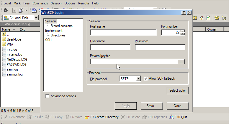Screen dimensions: 229x124
Task: Go to home directory in remote panel
Action: pos(202,18)
